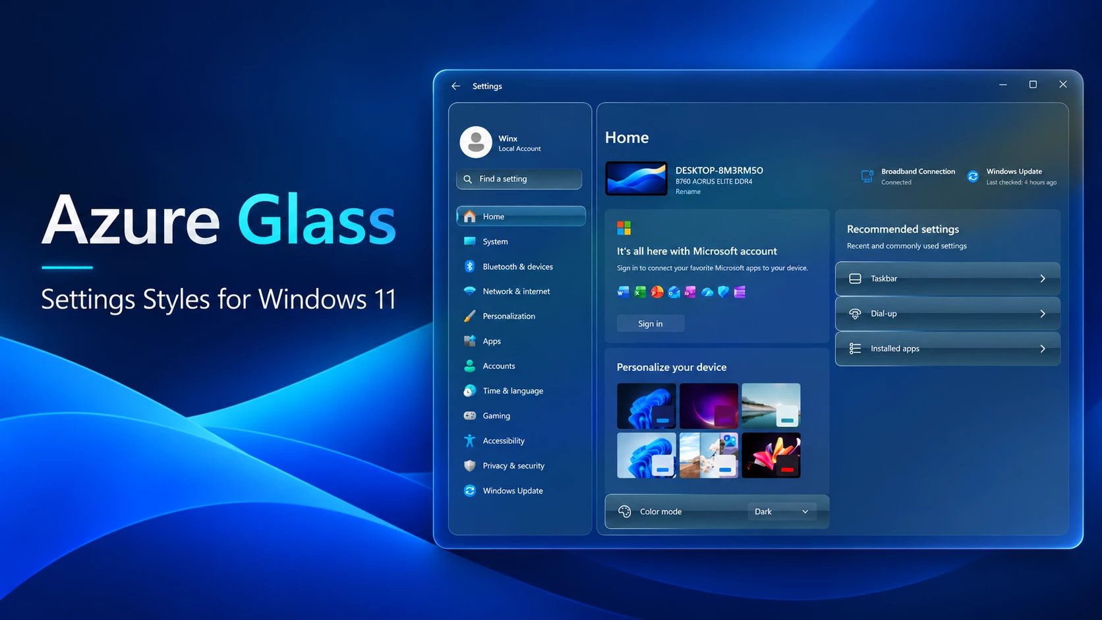1102x620 pixels.
Task: Click the Broadband Connection monitor icon
Action: pos(867,176)
